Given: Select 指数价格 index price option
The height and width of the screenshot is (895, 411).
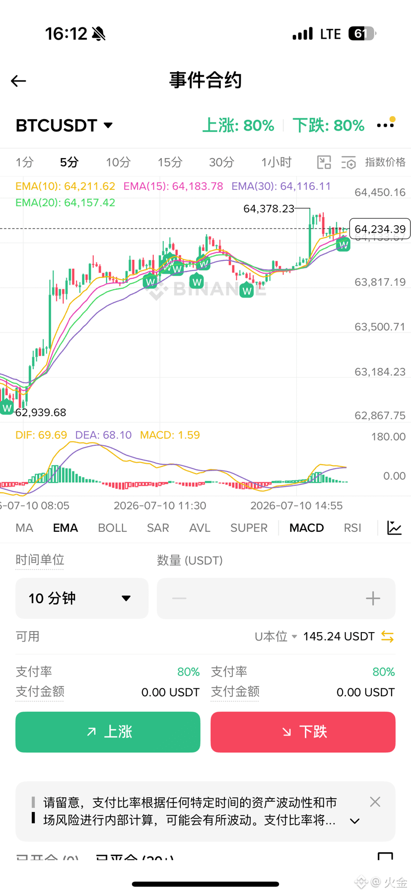Looking at the screenshot, I should click(385, 162).
